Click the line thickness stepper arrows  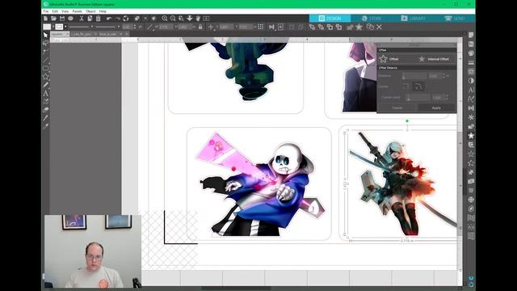(x=135, y=27)
